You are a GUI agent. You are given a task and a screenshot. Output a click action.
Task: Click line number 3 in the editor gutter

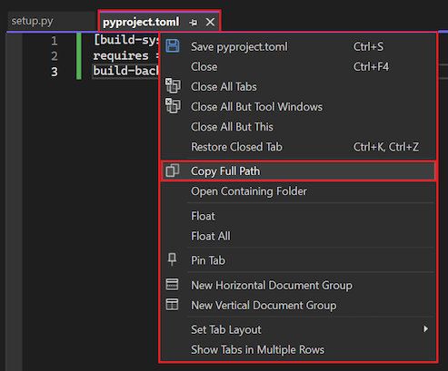[x=55, y=72]
